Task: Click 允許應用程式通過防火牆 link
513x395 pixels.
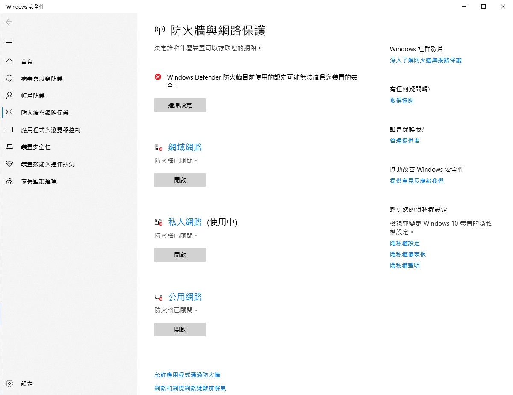Action: click(x=187, y=375)
